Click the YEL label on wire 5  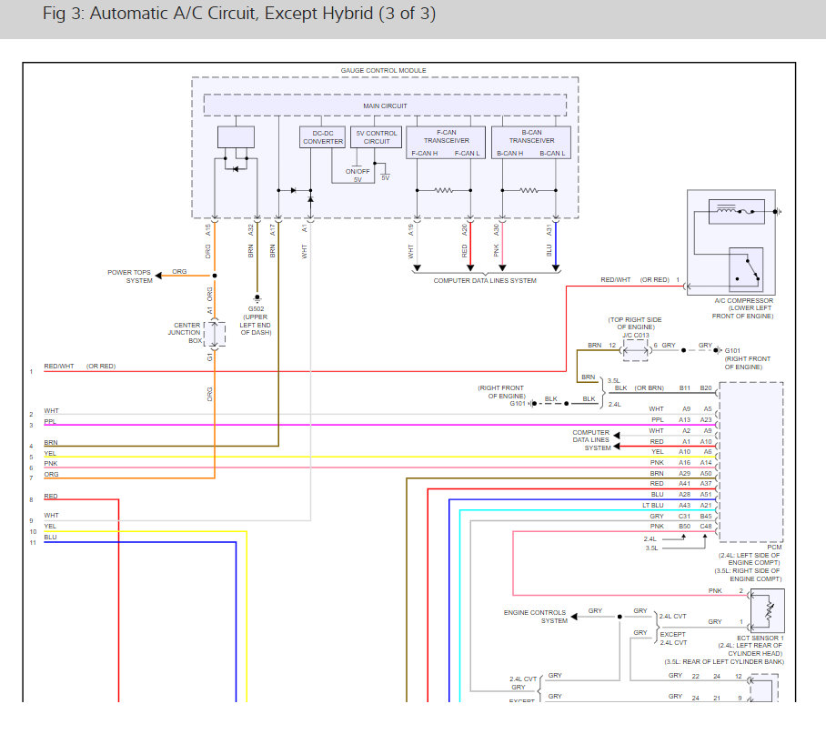(50, 453)
